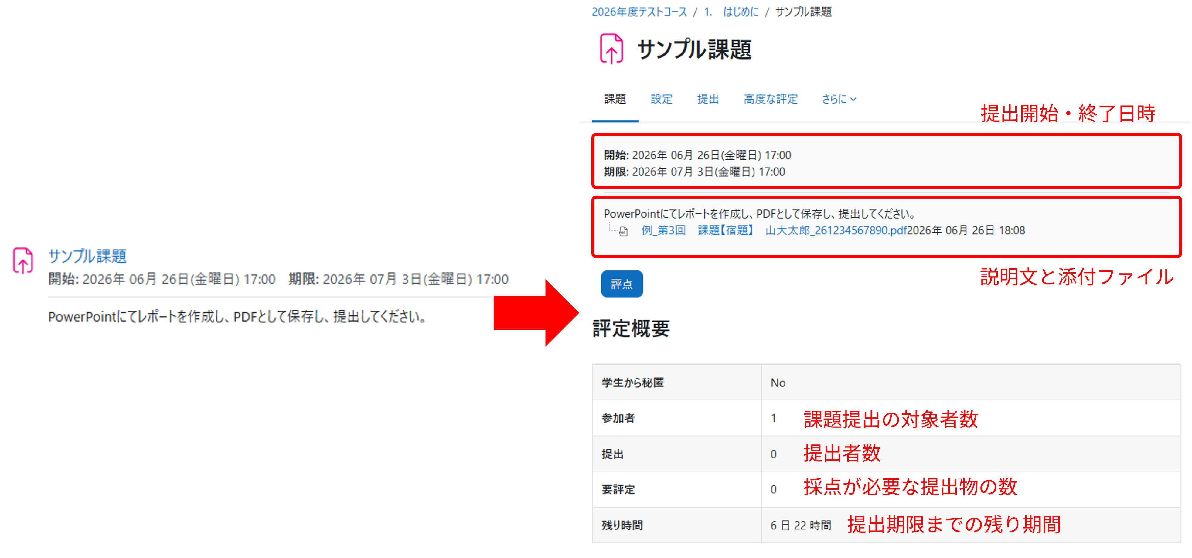Select the 課題 tab
The image size is (1192, 558).
click(615, 99)
